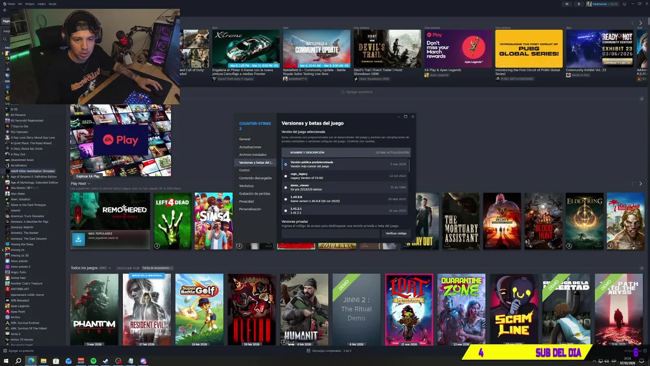Screen dimensions: 650x366
Task: Open Resident Evil game cover
Action: [147, 310]
